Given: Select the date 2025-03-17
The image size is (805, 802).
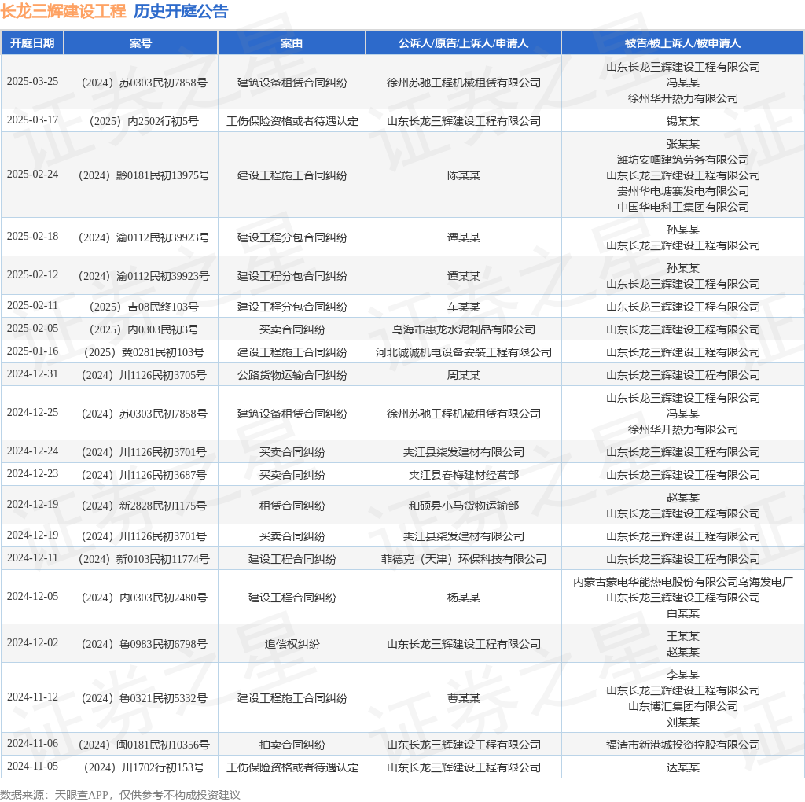Looking at the screenshot, I should 32,120.
